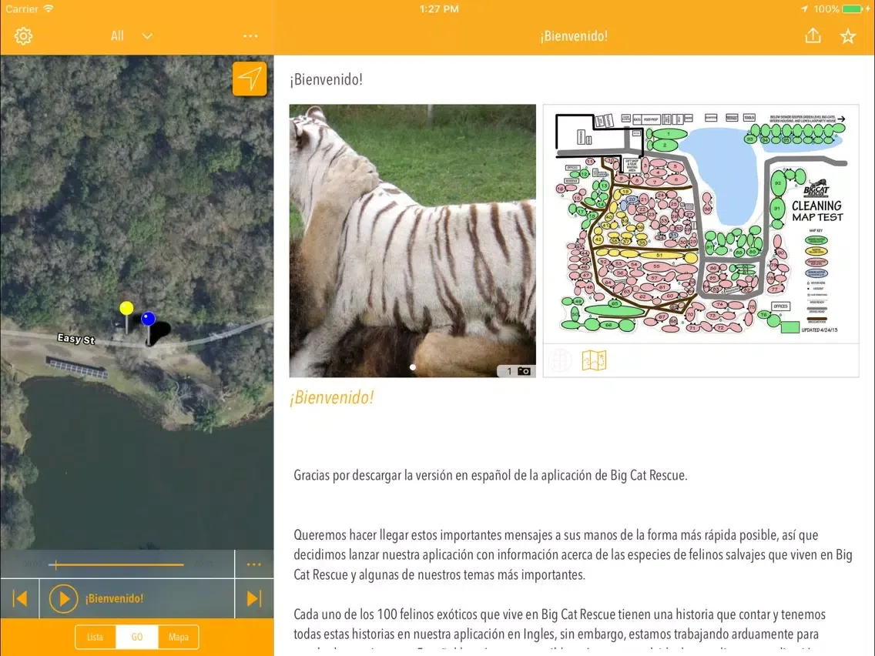Switch to the Lista tab
Image resolution: width=875 pixels, height=656 pixels.
click(x=96, y=637)
